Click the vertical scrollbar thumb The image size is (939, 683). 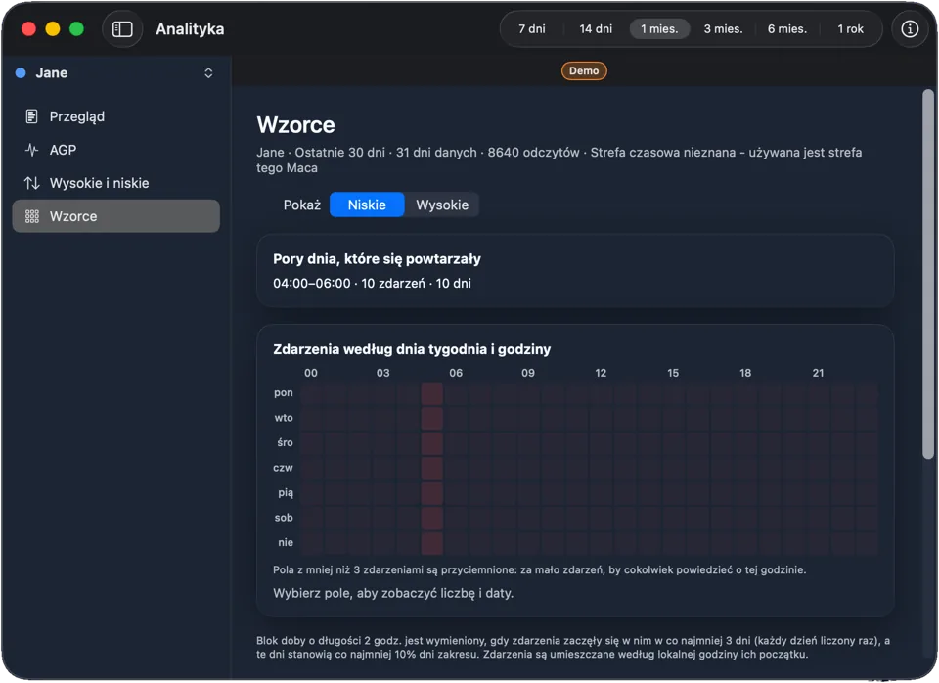[927, 274]
